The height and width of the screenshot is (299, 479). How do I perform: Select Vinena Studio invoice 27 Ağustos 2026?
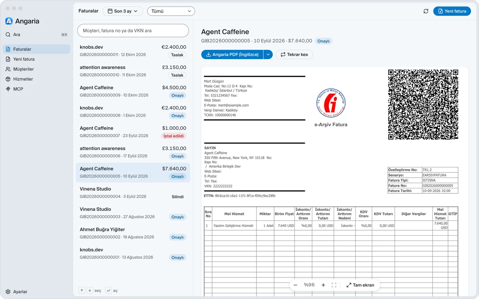click(x=133, y=213)
